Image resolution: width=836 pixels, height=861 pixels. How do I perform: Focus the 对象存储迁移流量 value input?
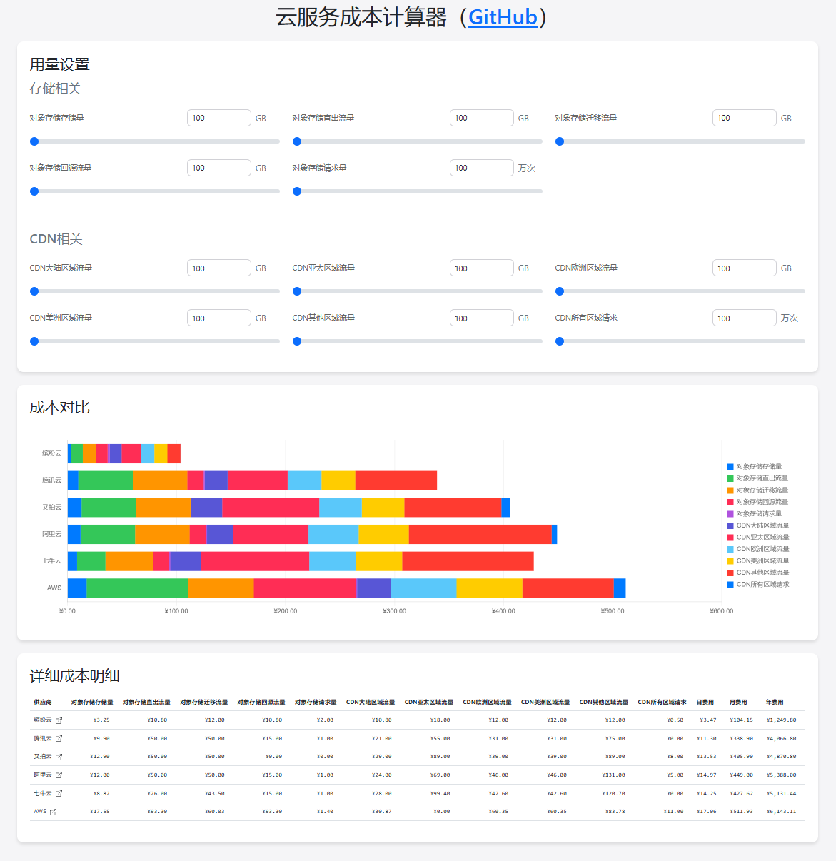(x=744, y=118)
